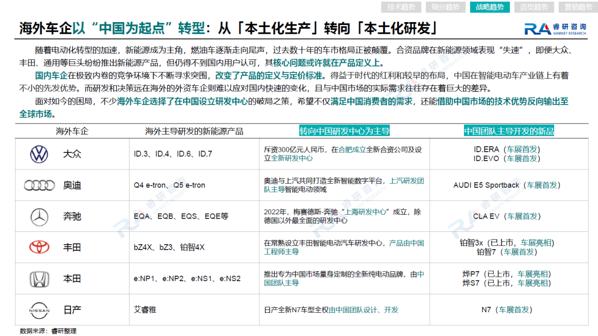Viewport: 598px width, 336px height.
Task: Click the 中国团队主导开发的新品 column header
Action: pos(508,131)
